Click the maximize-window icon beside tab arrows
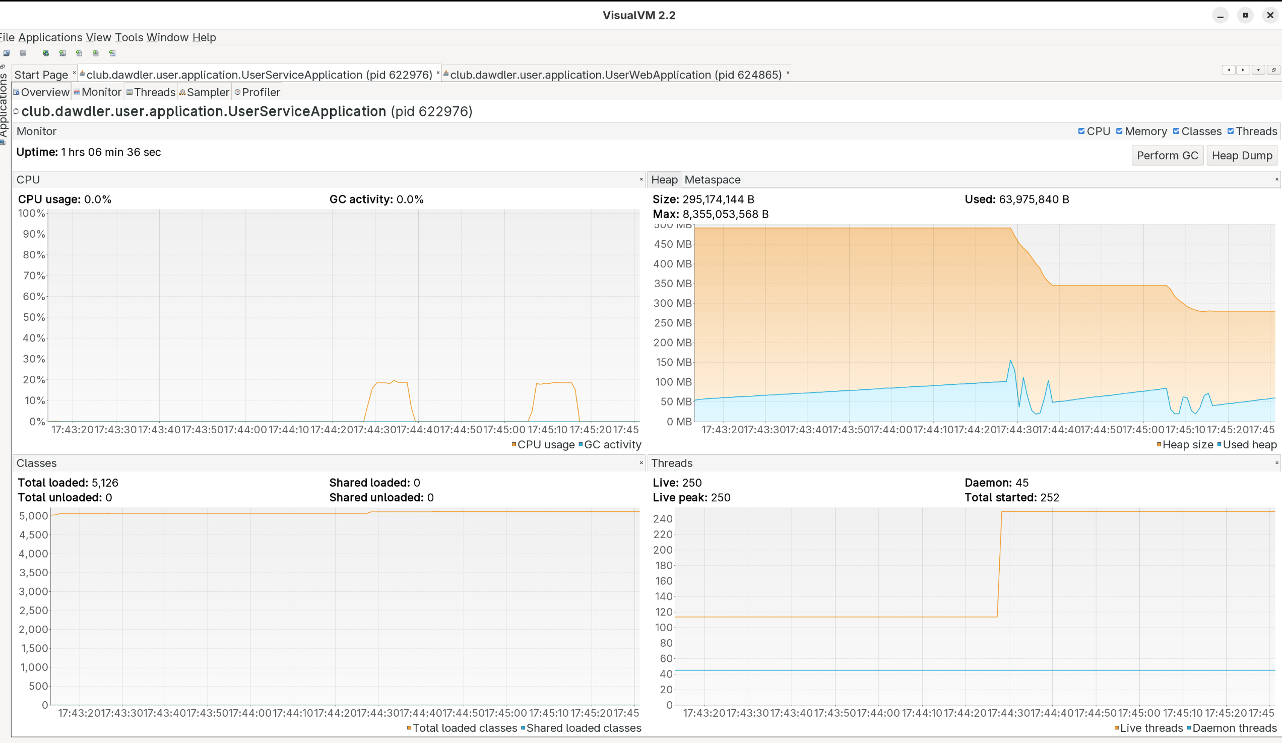1282x743 pixels. (1273, 70)
